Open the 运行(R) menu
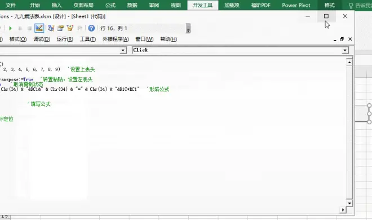Viewport: 372px width, 220px height. point(65,39)
